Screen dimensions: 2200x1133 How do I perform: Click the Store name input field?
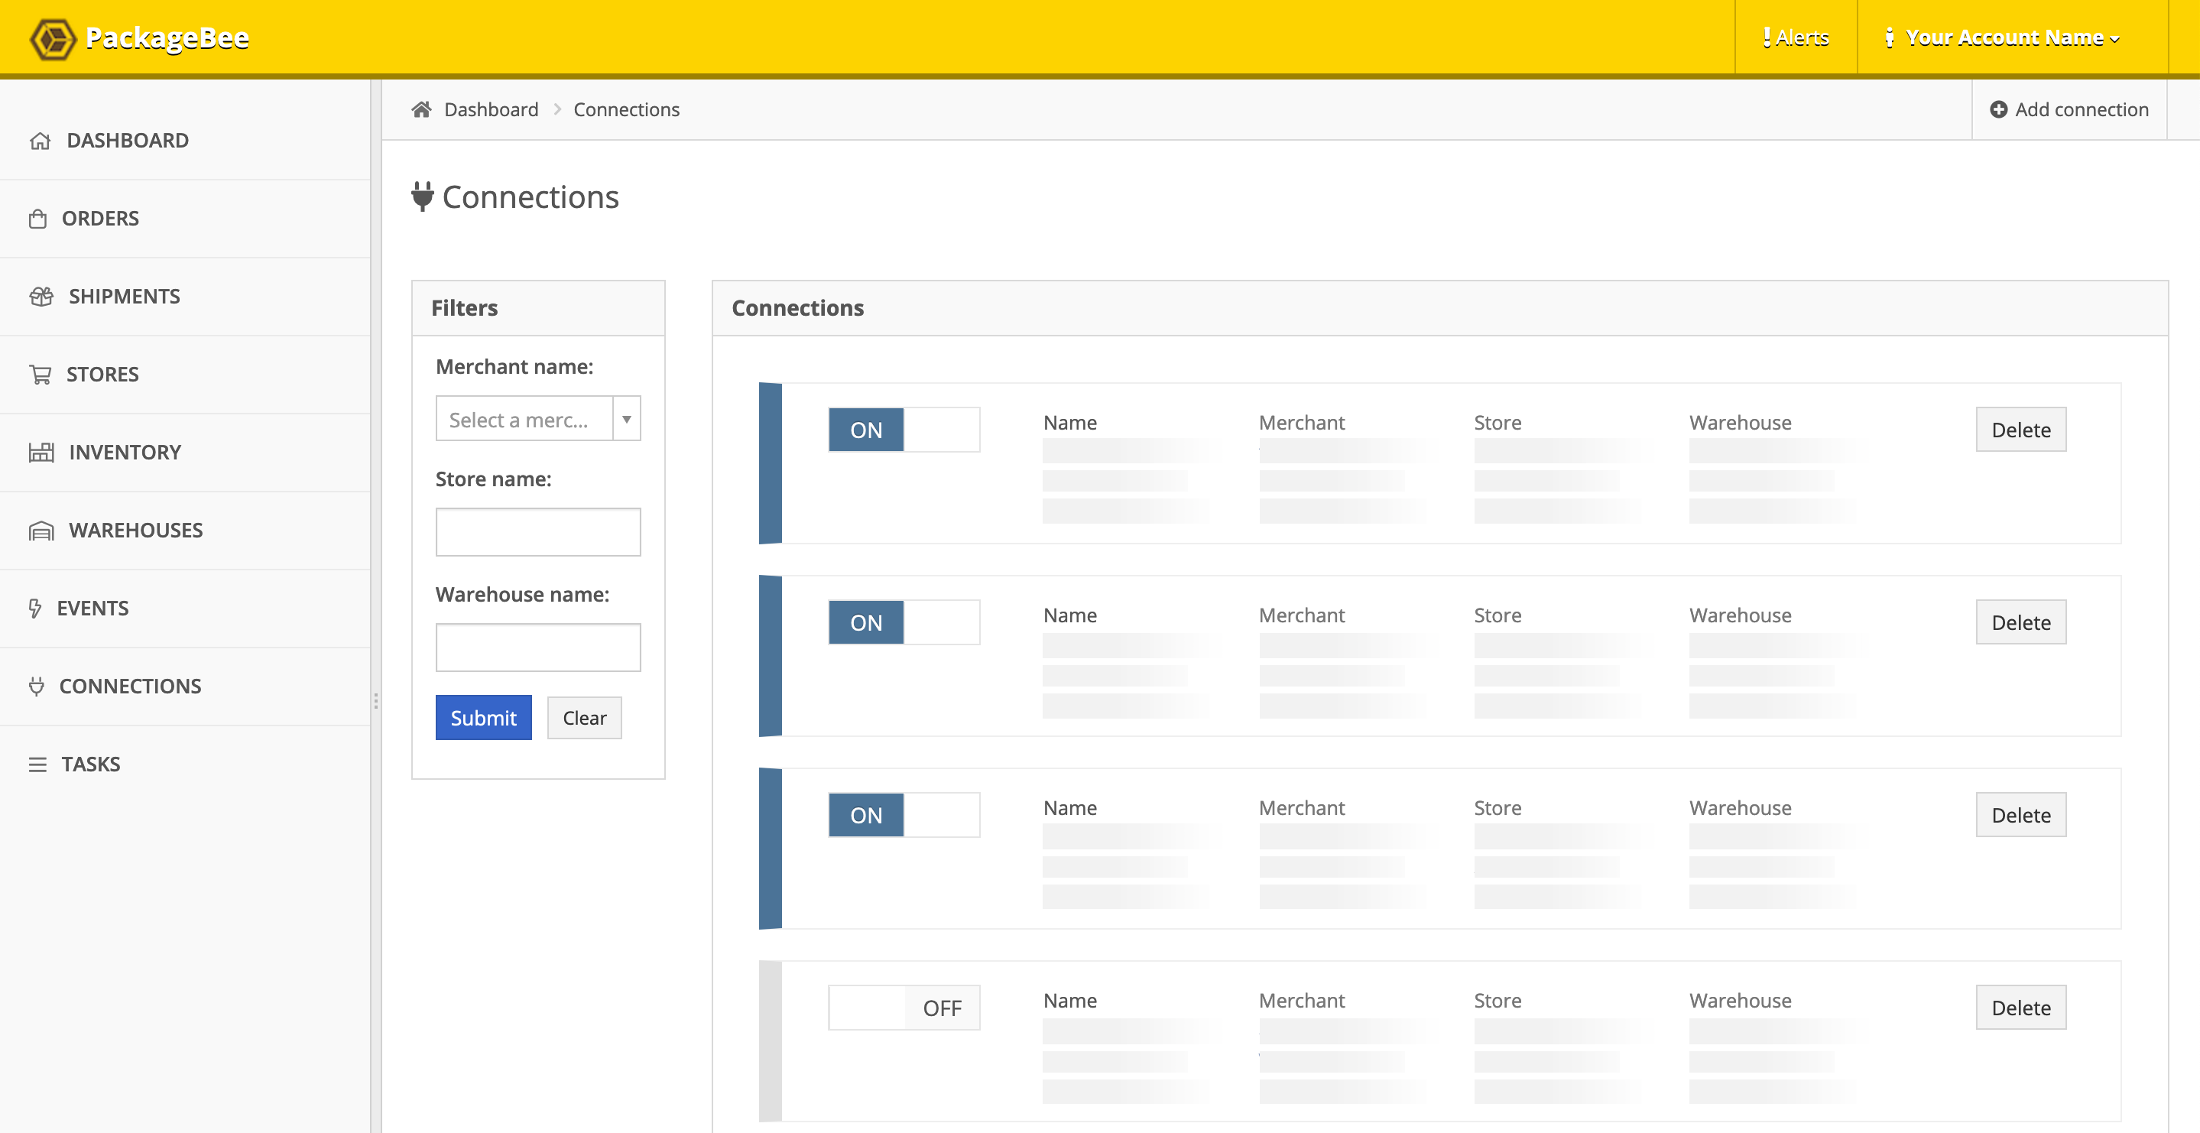tap(538, 532)
